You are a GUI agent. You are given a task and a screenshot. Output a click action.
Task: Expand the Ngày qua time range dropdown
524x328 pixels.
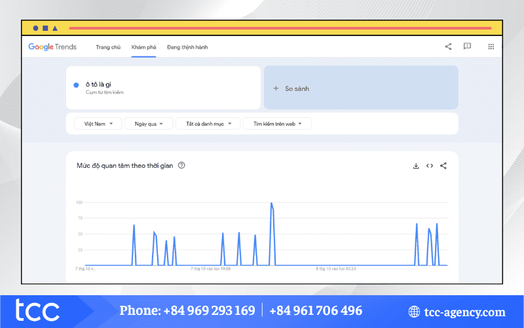[149, 123]
